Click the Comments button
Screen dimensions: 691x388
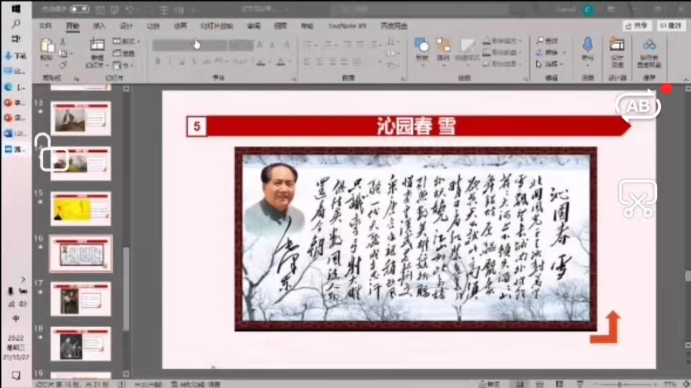(x=671, y=26)
